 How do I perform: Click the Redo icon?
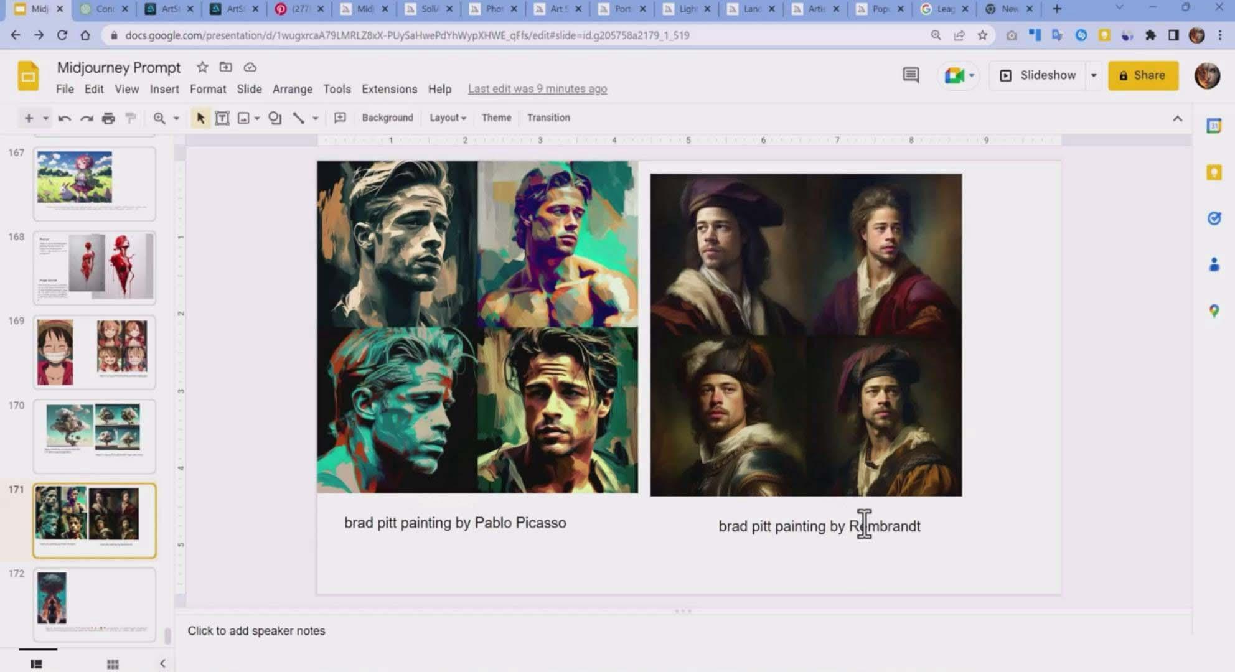pyautogui.click(x=87, y=118)
